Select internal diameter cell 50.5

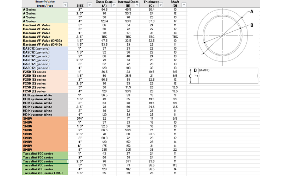pyautogui.click(x=128, y=130)
